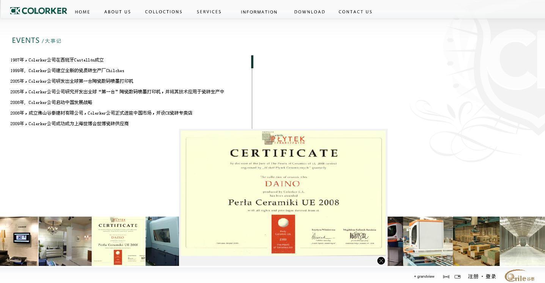This screenshot has width=545, height=283.
Task: Open the INFORMATION menu item
Action: point(259,12)
